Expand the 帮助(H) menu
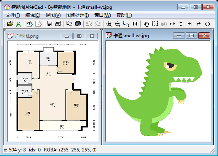 (x=124, y=15)
